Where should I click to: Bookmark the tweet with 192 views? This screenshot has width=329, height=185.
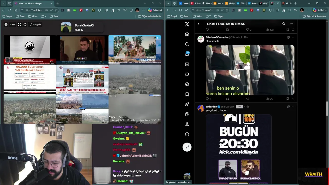click(x=288, y=30)
